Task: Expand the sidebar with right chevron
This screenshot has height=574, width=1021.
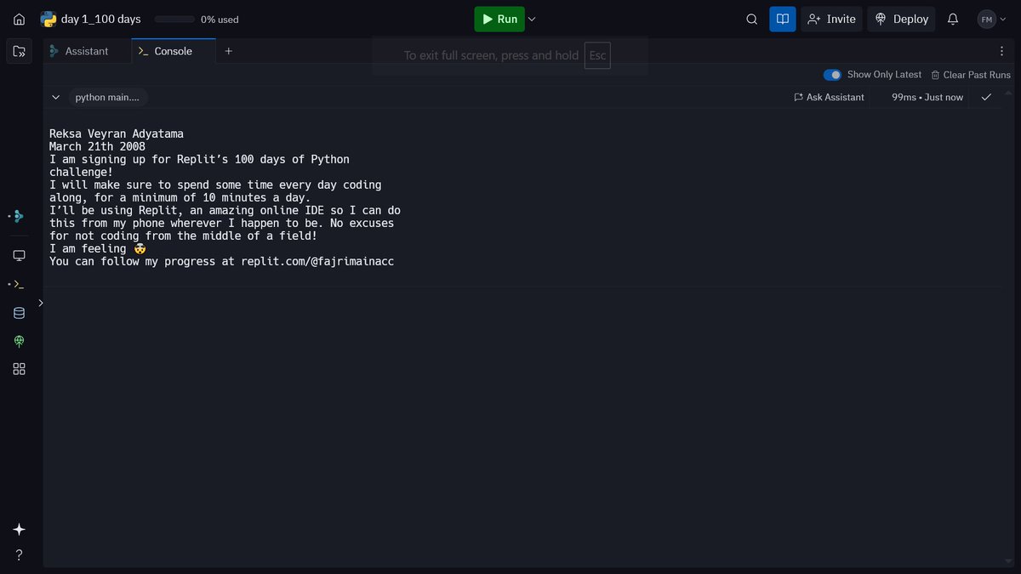Action: [40, 303]
